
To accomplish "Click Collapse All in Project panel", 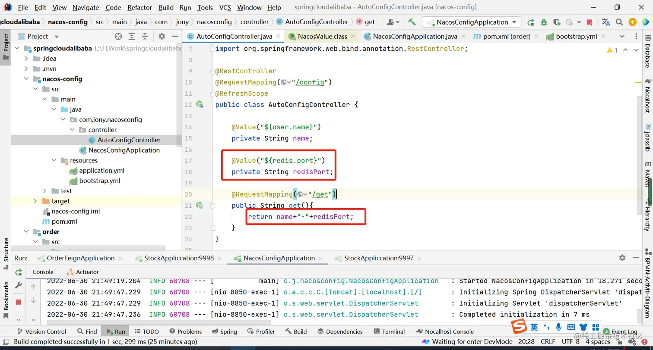I will [145, 36].
